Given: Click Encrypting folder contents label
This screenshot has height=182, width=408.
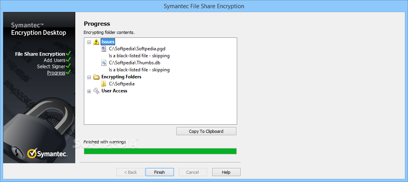Looking at the screenshot, I should pyautogui.click(x=109, y=32).
